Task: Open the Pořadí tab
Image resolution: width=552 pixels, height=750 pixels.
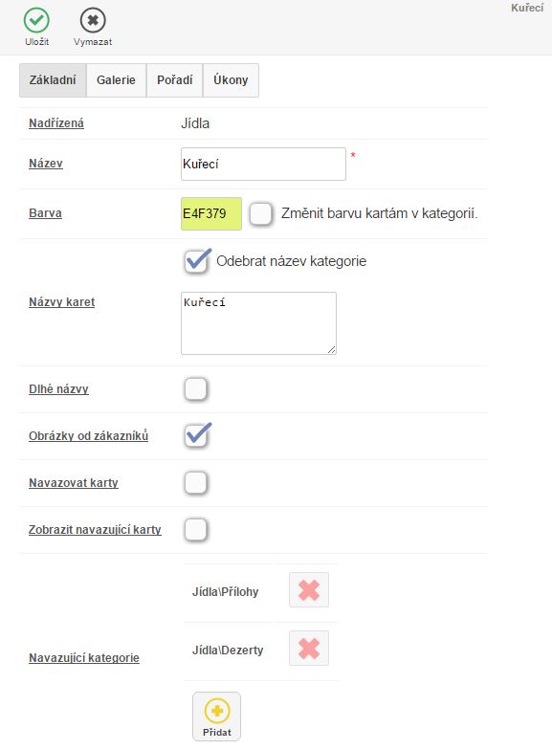Action: click(174, 80)
